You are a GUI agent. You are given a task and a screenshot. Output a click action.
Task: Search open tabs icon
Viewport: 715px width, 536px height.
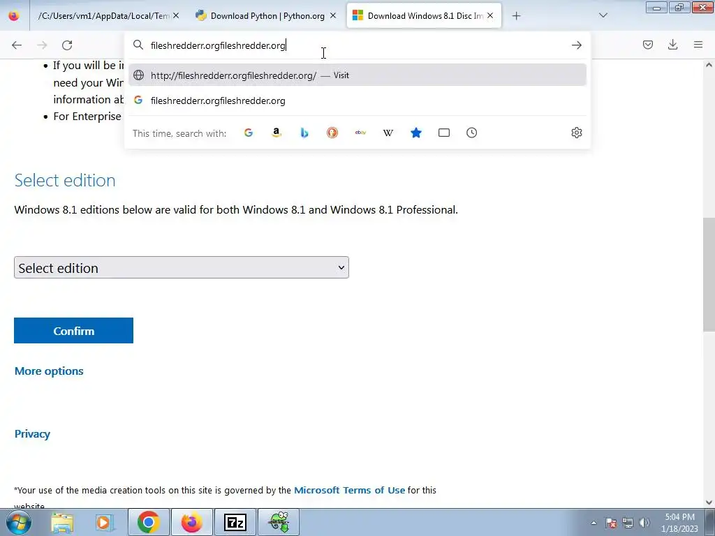tap(443, 133)
